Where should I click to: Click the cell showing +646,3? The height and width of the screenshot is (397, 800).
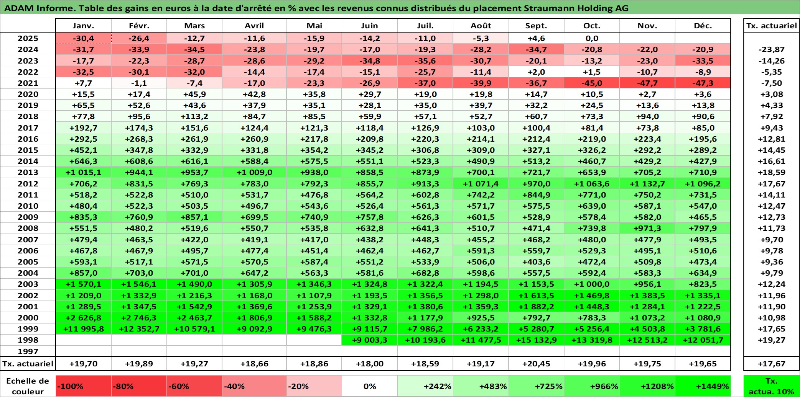pyautogui.click(x=83, y=161)
